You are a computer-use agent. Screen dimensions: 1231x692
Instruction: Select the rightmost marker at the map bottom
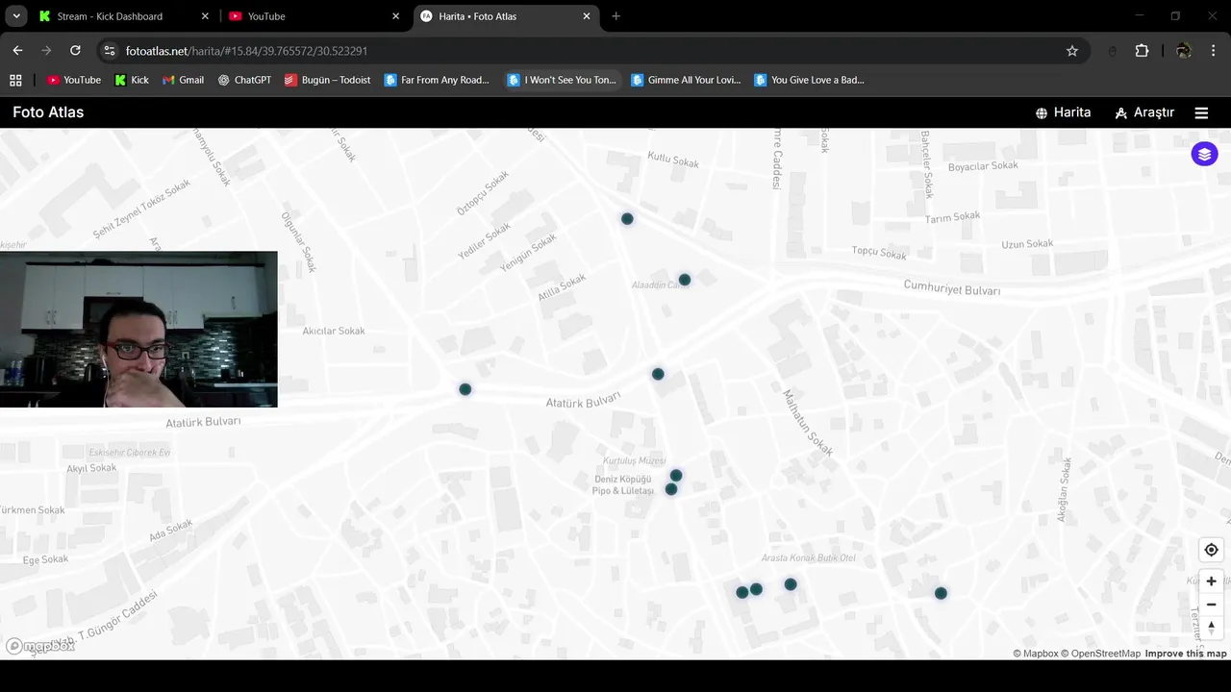[x=941, y=593]
